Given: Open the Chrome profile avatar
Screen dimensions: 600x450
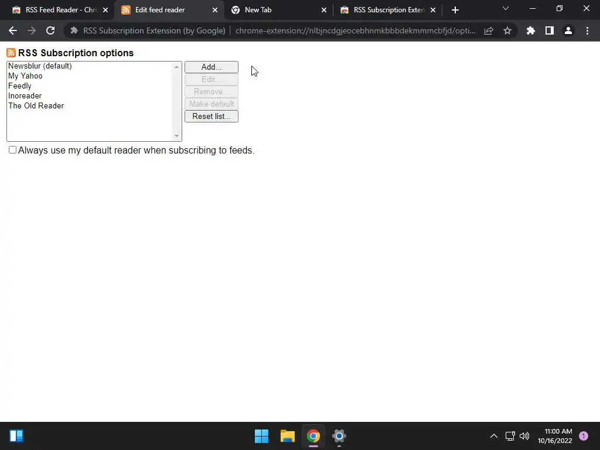Looking at the screenshot, I should coord(568,30).
